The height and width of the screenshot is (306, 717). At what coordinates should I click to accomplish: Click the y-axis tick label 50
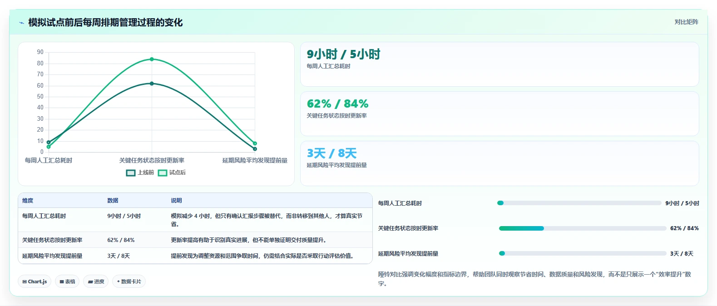(40, 96)
